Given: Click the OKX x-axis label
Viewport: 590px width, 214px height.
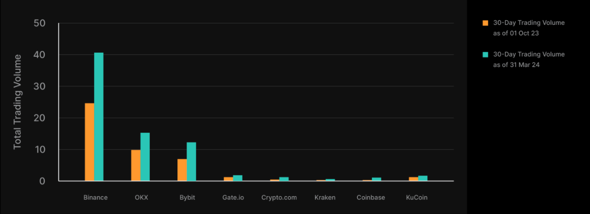Looking at the screenshot, I should coord(141,197).
